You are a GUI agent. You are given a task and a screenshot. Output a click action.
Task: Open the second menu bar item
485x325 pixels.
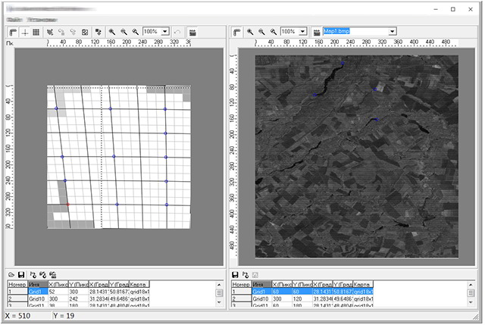pyautogui.click(x=42, y=20)
